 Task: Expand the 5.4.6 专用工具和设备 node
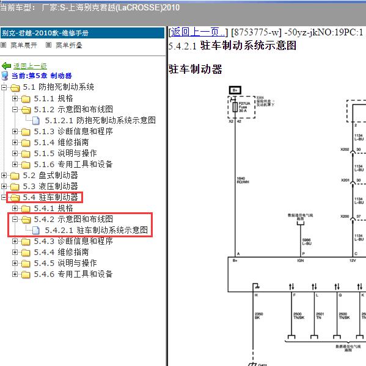tap(15, 274)
